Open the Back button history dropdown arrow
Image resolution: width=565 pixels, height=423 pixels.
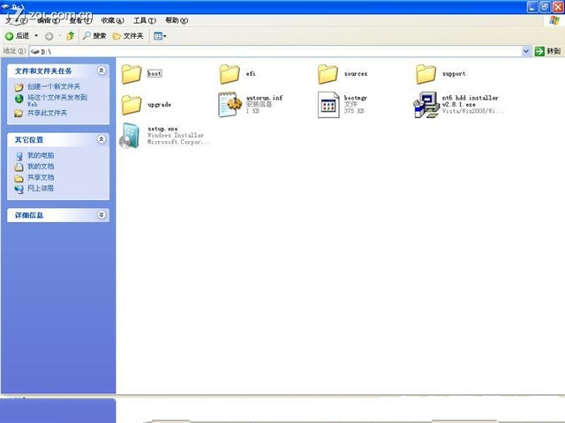36,36
